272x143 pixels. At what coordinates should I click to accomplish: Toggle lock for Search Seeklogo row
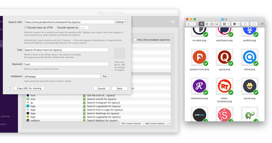tap(84, 113)
